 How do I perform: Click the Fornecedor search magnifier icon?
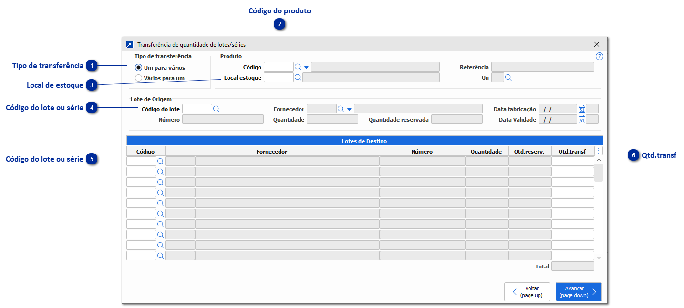[341, 109]
